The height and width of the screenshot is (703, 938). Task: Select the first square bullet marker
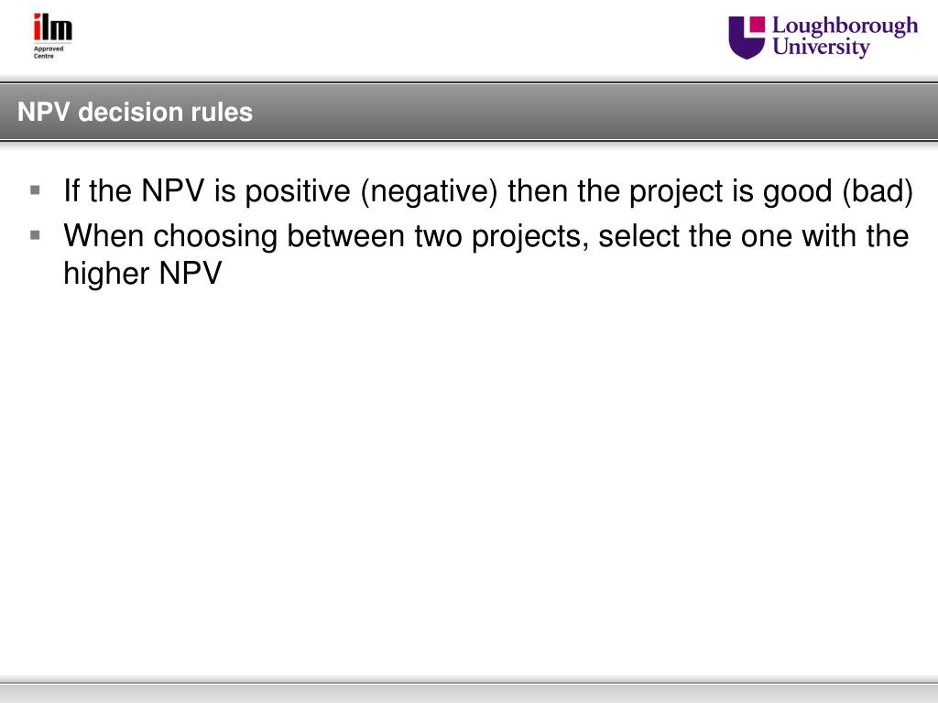[x=36, y=190]
